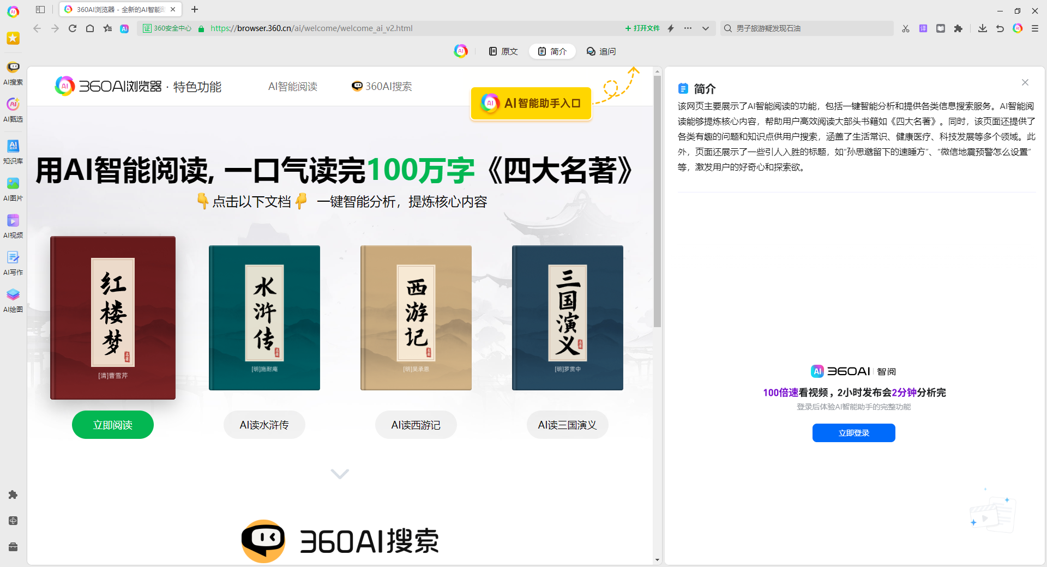The image size is (1047, 567).
Task: Click the screenshot scissors icon in the toolbar
Action: pyautogui.click(x=906, y=28)
